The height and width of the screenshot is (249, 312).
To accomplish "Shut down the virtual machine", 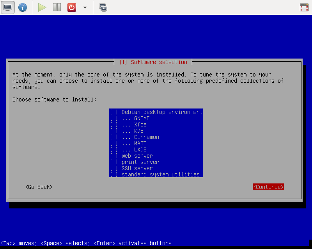I will click(x=72, y=7).
